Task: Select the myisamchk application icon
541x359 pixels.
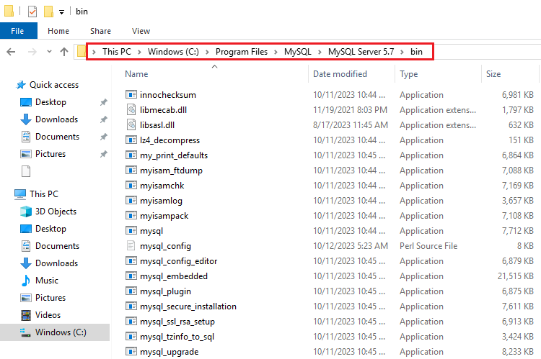Action: (131, 186)
